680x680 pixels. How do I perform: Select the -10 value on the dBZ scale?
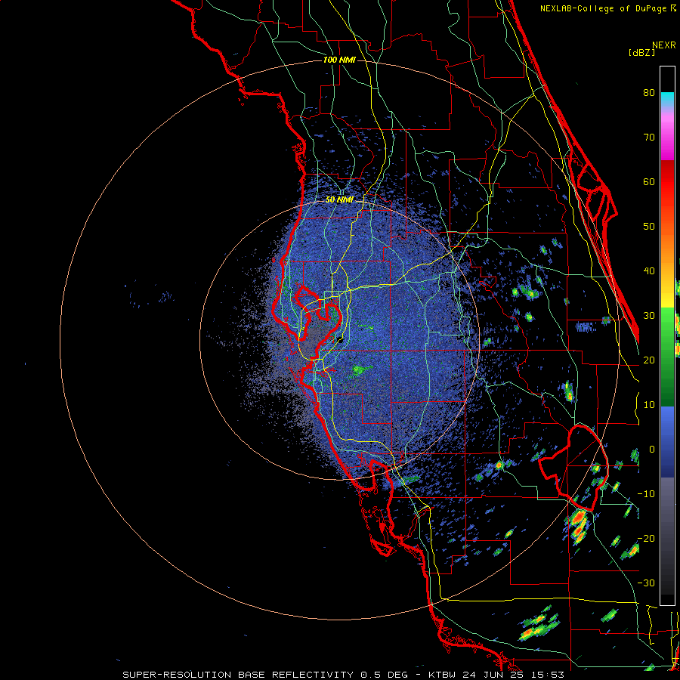pos(646,494)
